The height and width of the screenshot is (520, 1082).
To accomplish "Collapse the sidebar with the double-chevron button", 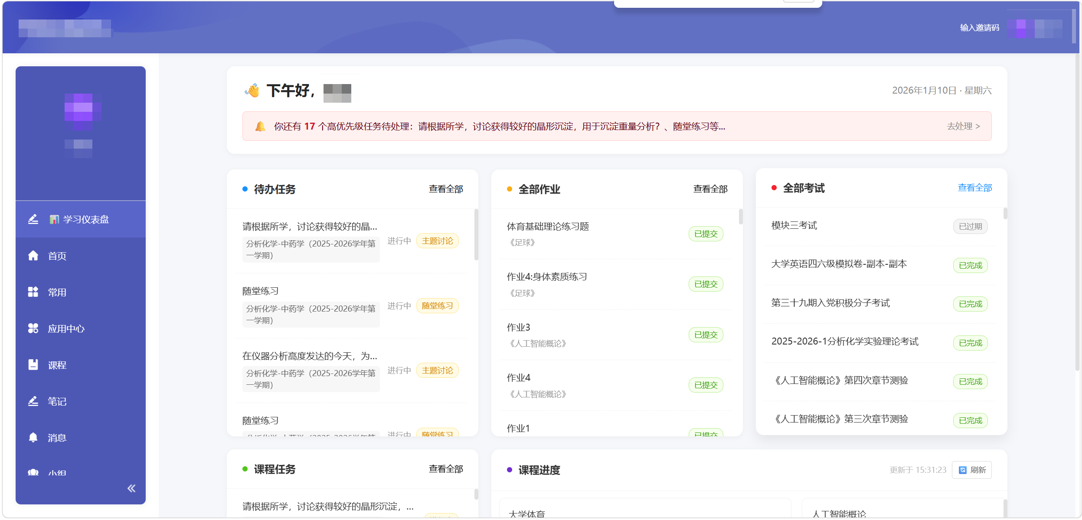I will (x=131, y=488).
